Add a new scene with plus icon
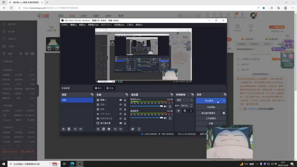This screenshot has height=167, width=297. tap(63, 129)
